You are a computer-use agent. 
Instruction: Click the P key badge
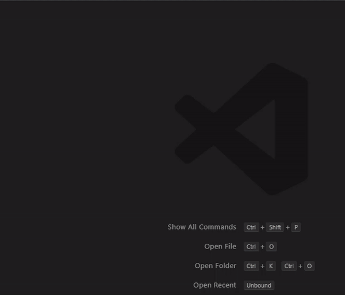(x=296, y=227)
